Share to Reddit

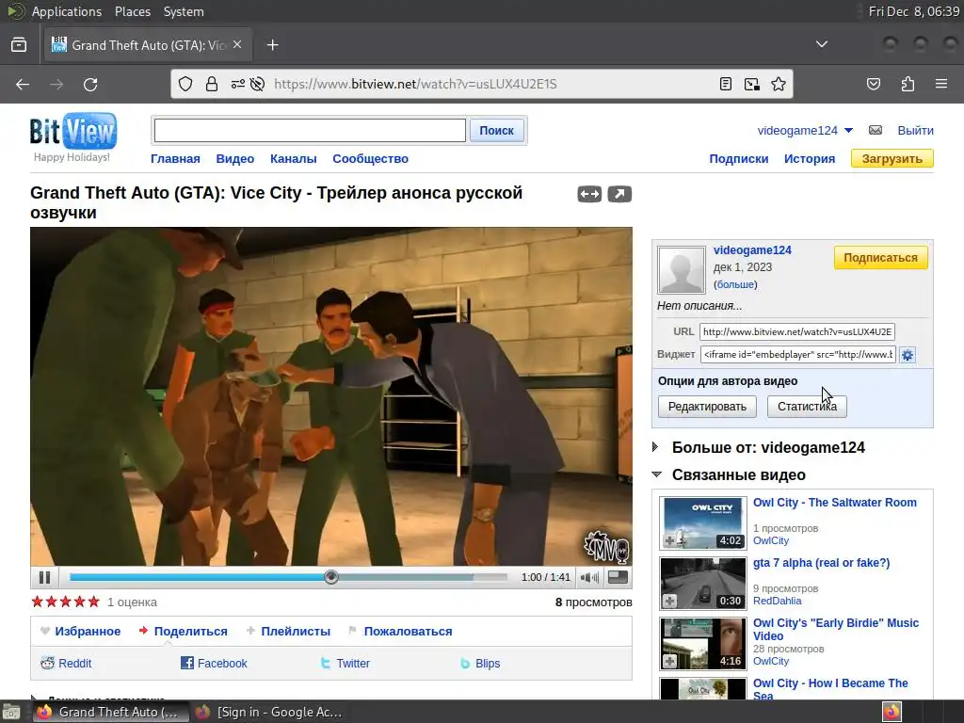[66, 664]
